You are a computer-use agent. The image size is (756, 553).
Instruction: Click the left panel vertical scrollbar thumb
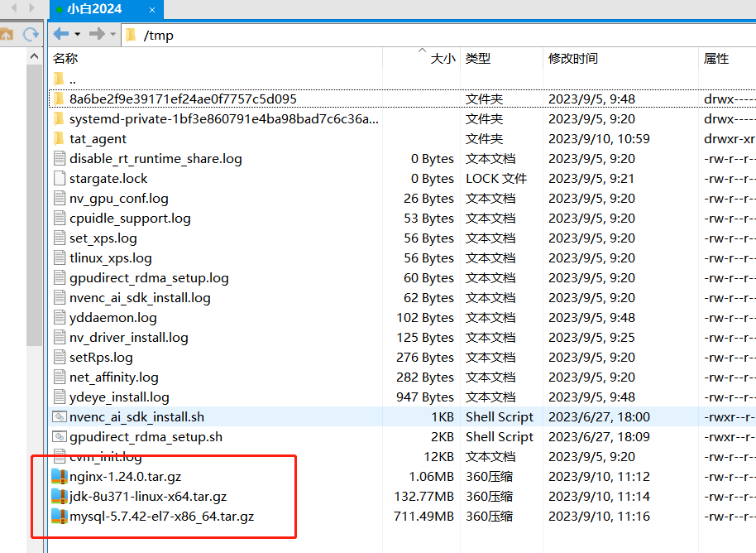coord(34,205)
